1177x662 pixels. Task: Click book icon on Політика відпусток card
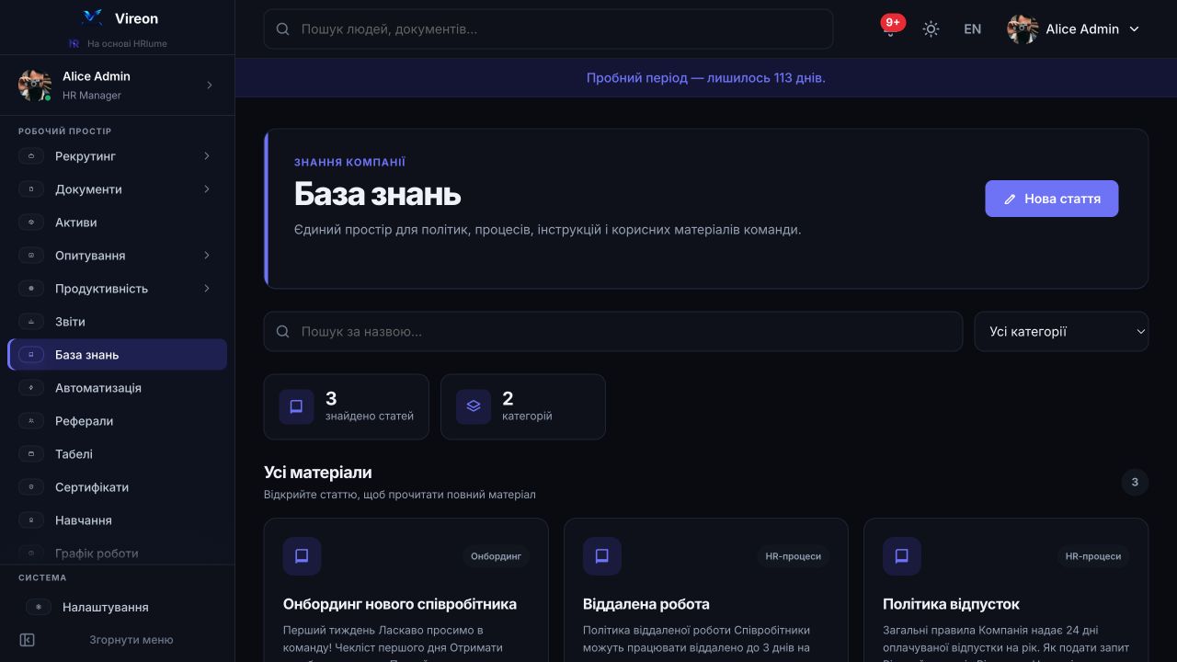(x=902, y=556)
